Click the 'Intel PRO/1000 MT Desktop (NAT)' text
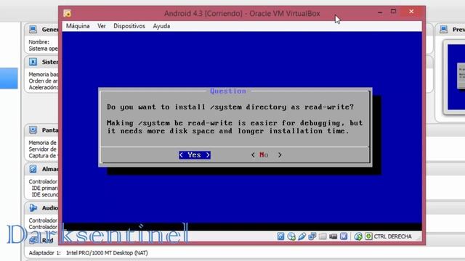The image size is (465, 261). [107, 253]
